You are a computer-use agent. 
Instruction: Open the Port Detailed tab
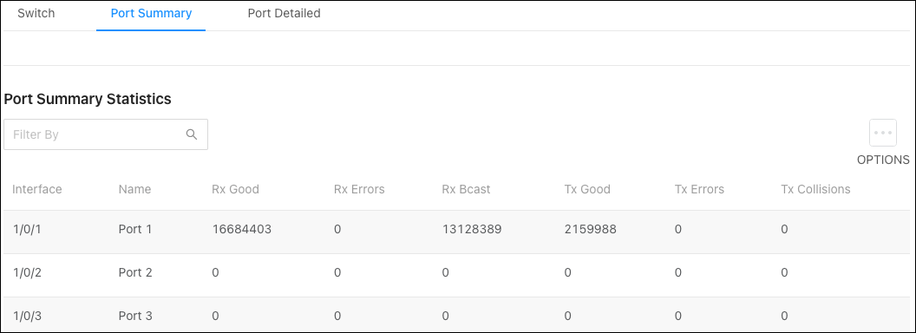(x=284, y=13)
